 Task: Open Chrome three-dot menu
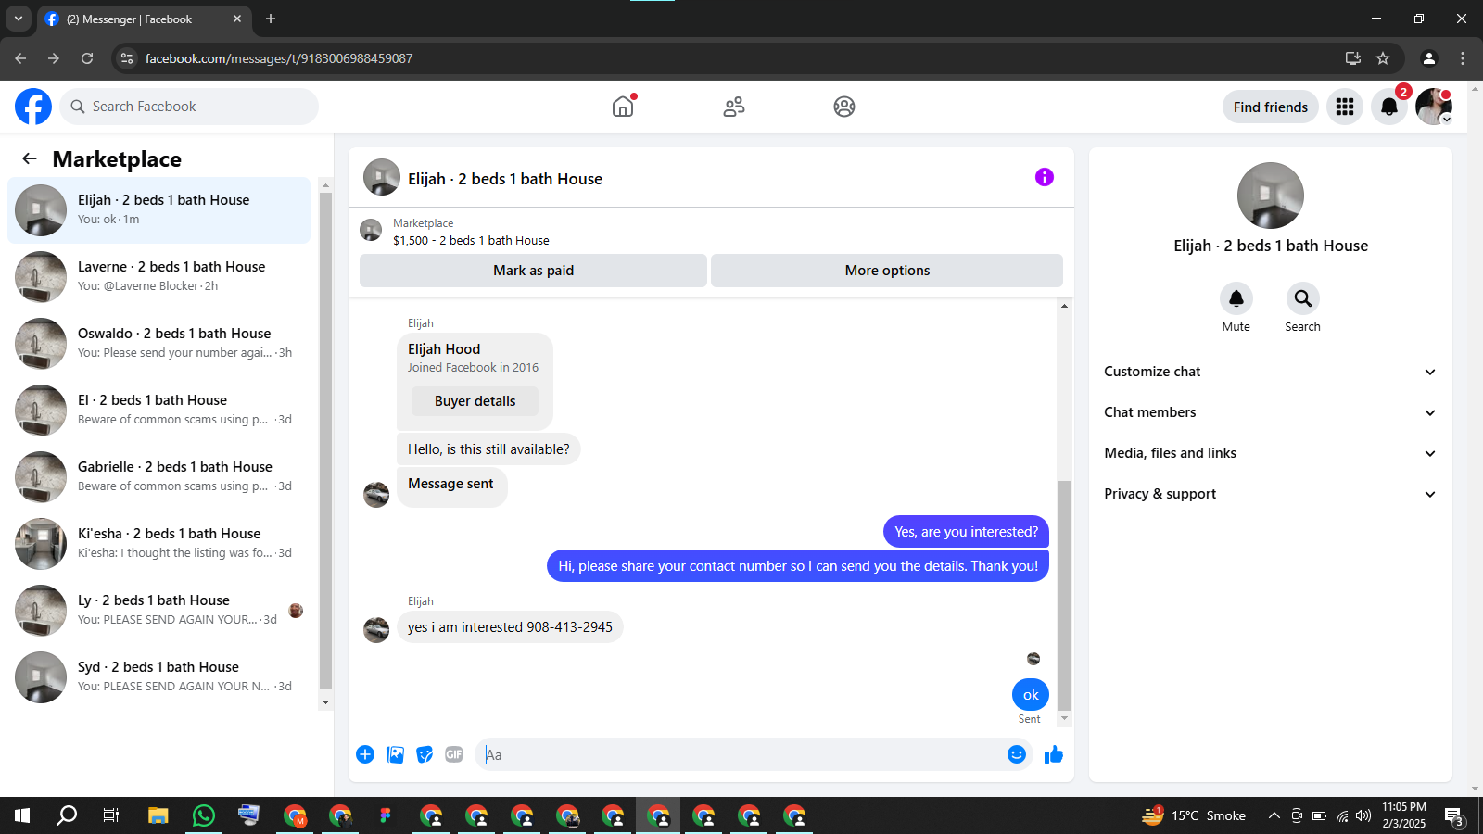[x=1463, y=58]
